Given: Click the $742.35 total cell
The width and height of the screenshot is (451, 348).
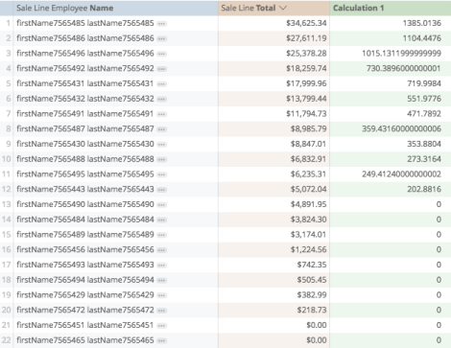Looking at the screenshot, I should (x=273, y=265).
